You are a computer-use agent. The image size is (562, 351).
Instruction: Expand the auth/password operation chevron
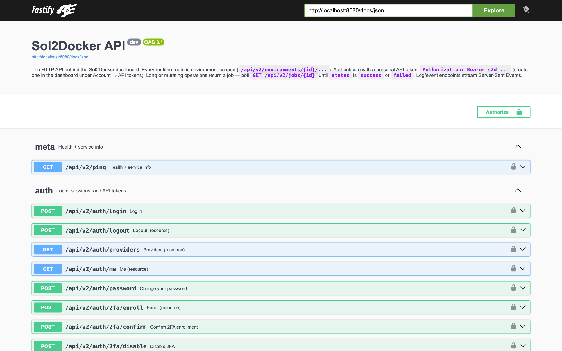(523, 288)
